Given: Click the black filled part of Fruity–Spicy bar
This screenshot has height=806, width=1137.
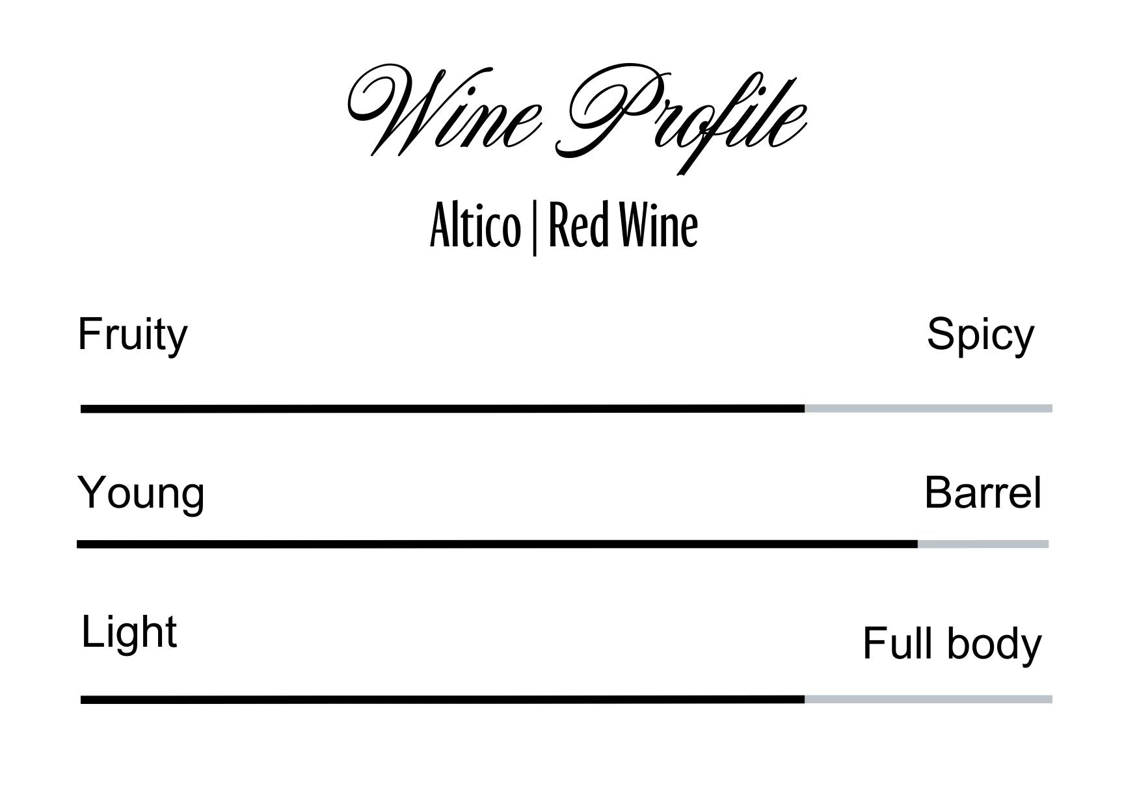Looking at the screenshot, I should (442, 409).
